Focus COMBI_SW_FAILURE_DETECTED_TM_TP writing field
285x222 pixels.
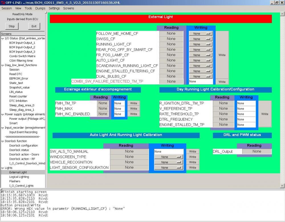click(x=201, y=81)
